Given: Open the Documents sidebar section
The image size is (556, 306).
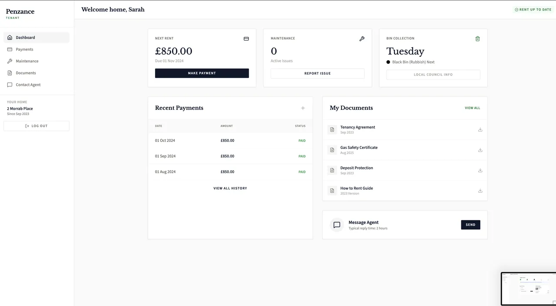Looking at the screenshot, I should coord(26,73).
